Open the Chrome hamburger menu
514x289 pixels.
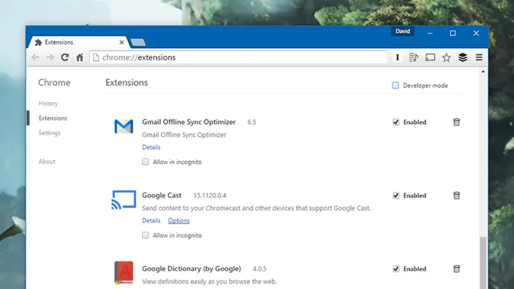click(x=479, y=58)
